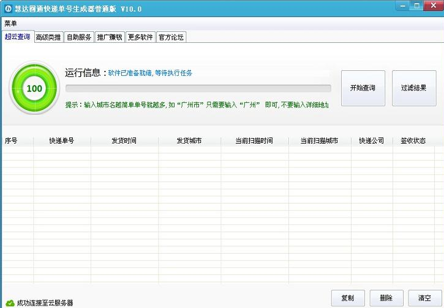The width and height of the screenshot is (444, 308).
Task: Select the 推广赚钱 tab
Action: click(x=110, y=37)
